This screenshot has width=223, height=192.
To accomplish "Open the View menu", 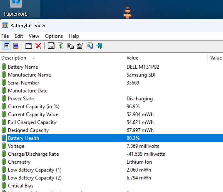I will tap(34, 36).
